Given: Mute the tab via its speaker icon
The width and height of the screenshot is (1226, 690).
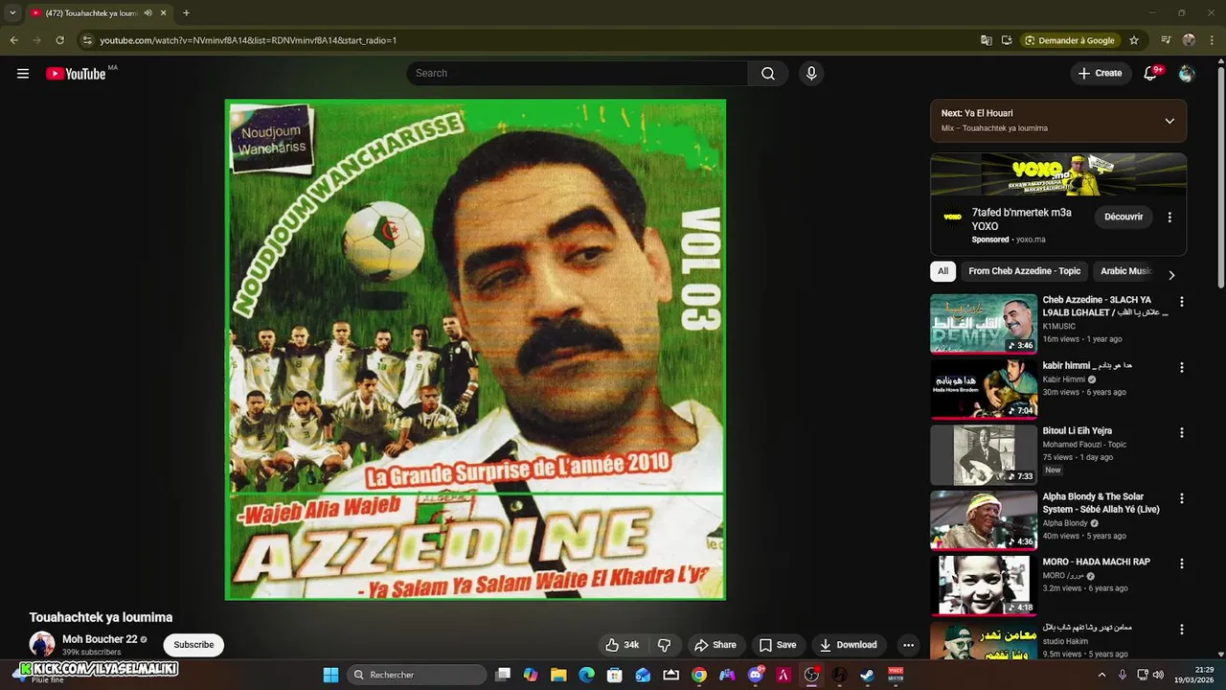Looking at the screenshot, I should click(x=148, y=13).
